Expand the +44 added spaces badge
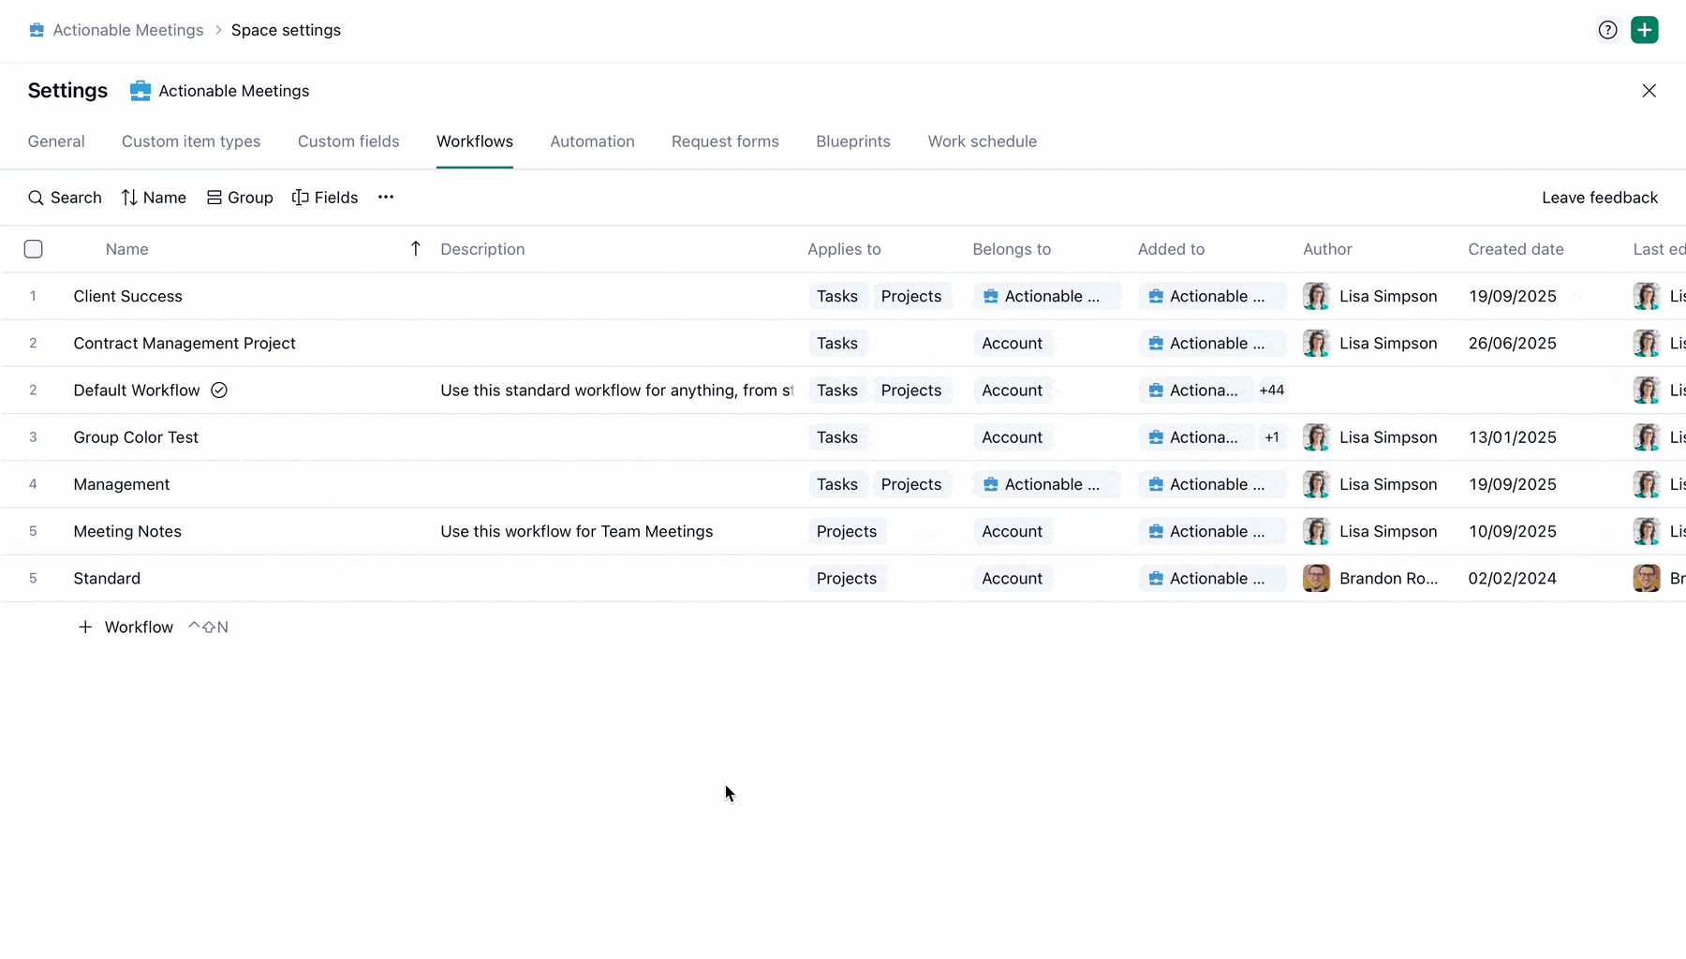 click(1271, 391)
